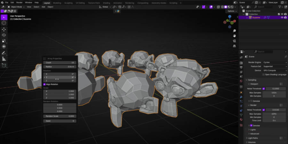Open the World properties tab icon
The width and height of the screenshot is (288, 144).
click(x=241, y=81)
